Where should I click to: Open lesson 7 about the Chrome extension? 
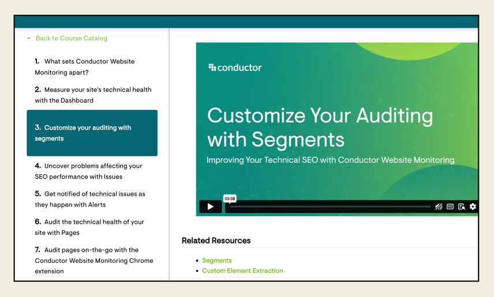(x=94, y=260)
